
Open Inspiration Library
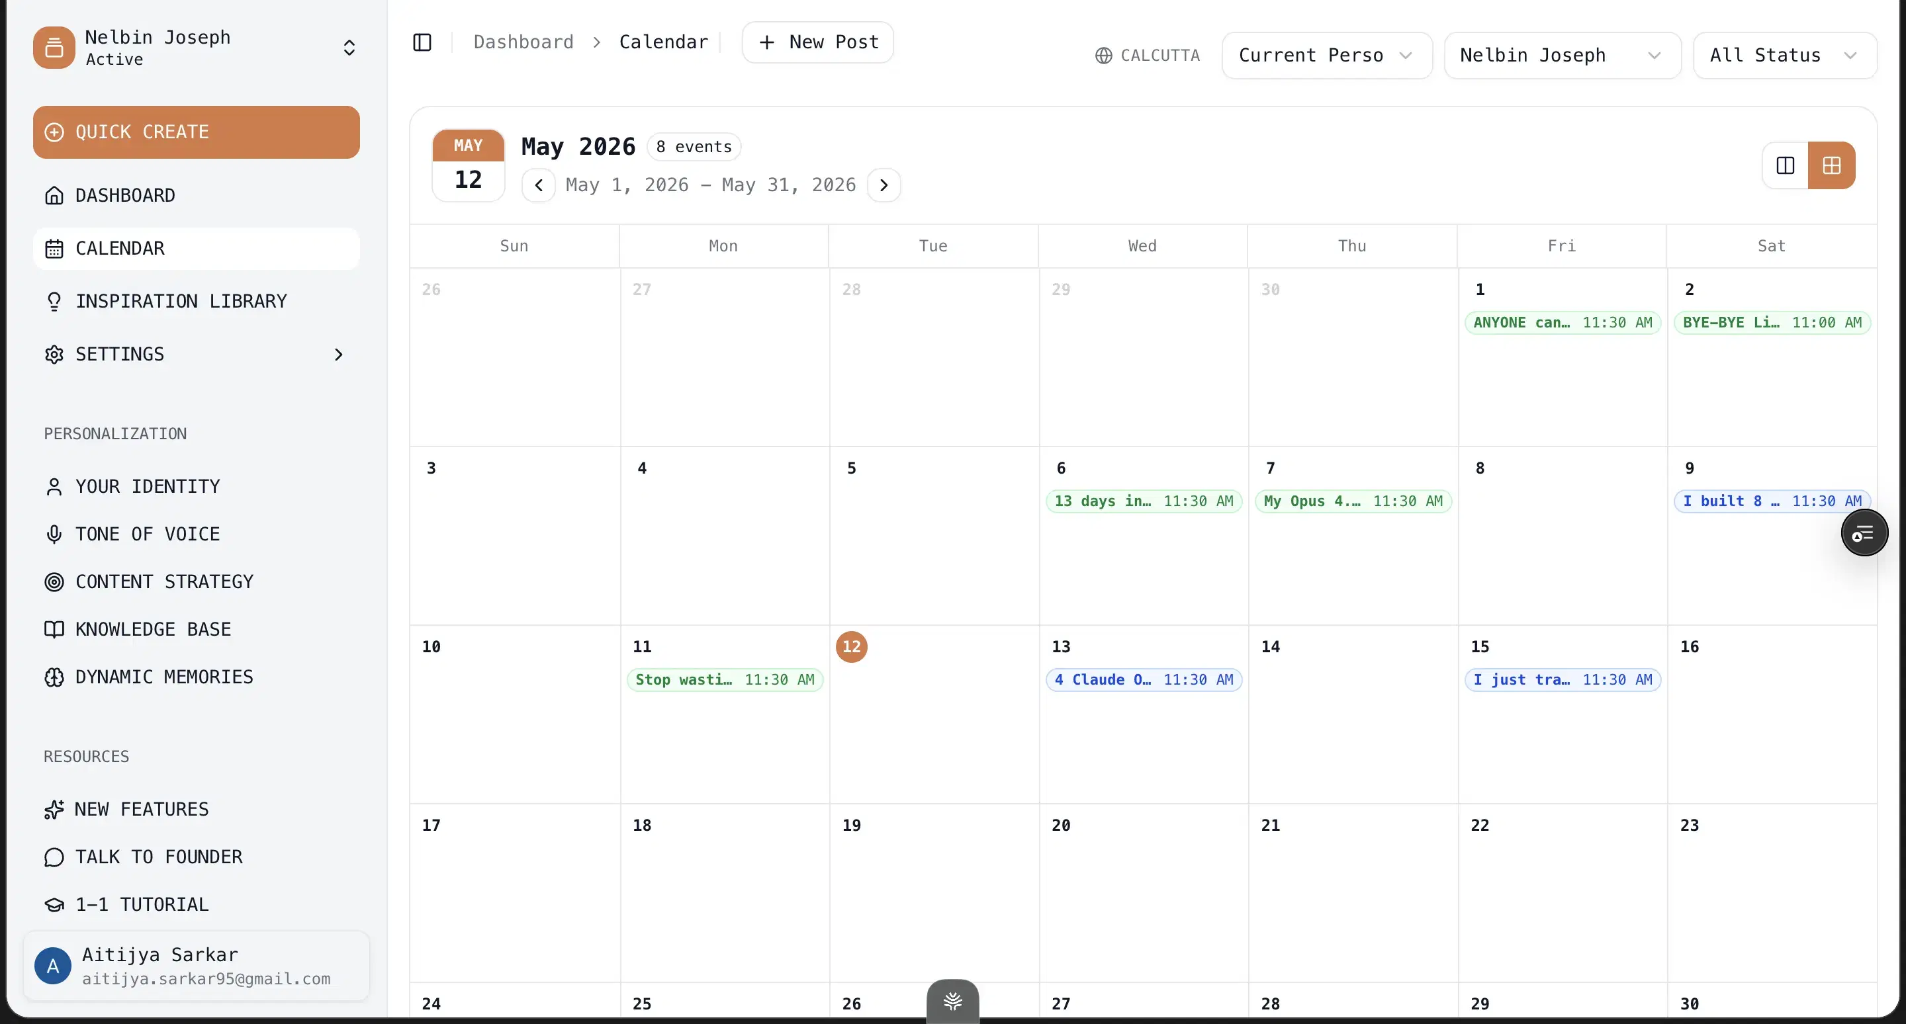[196, 302]
